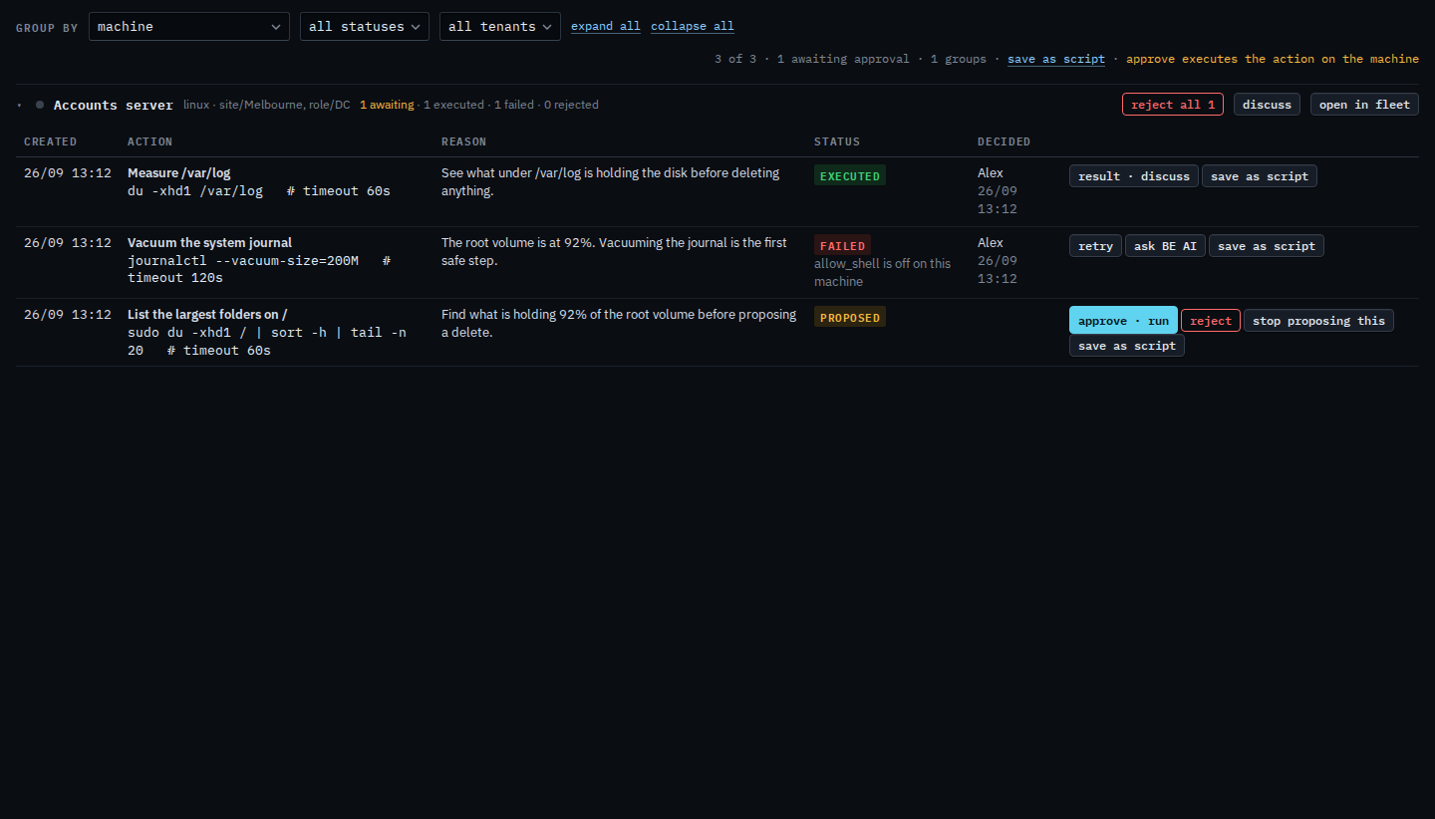The width and height of the screenshot is (1435, 819).
Task: View result · discuss for Measure /var/log
Action: tap(1134, 176)
